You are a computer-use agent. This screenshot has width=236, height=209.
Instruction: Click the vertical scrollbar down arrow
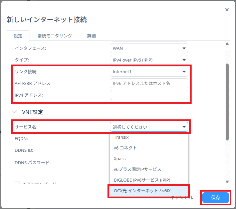tap(227, 182)
